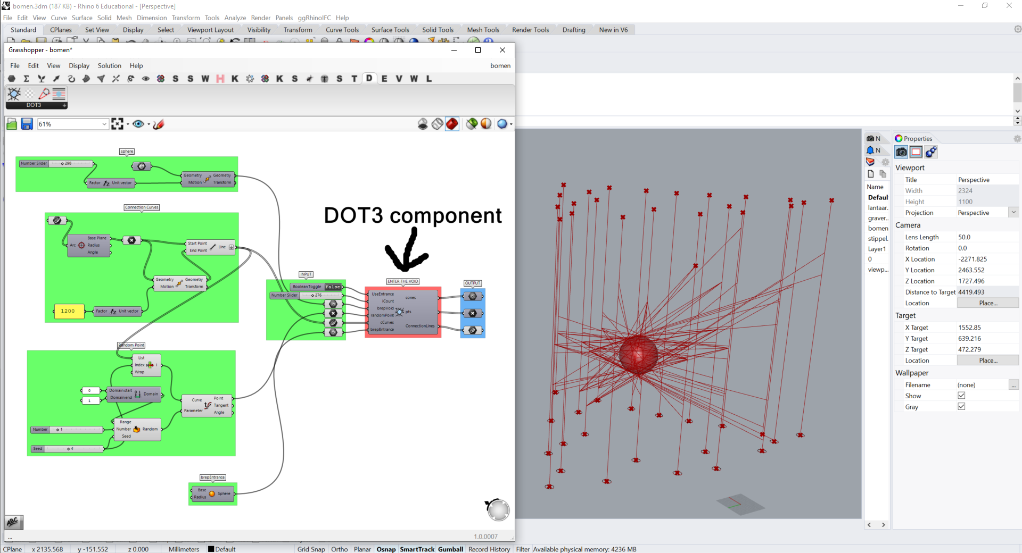Viewport: 1022px width, 553px height.
Task: Open the 61% zoom level dropdown
Action: [104, 124]
